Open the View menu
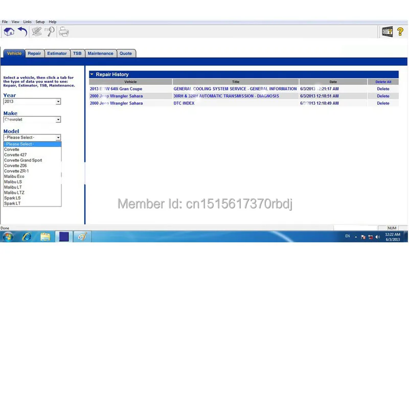409x409 pixels. [15, 22]
